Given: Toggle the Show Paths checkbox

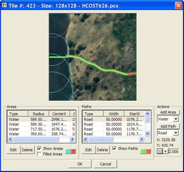Looking at the screenshot, I should click(x=114, y=148).
